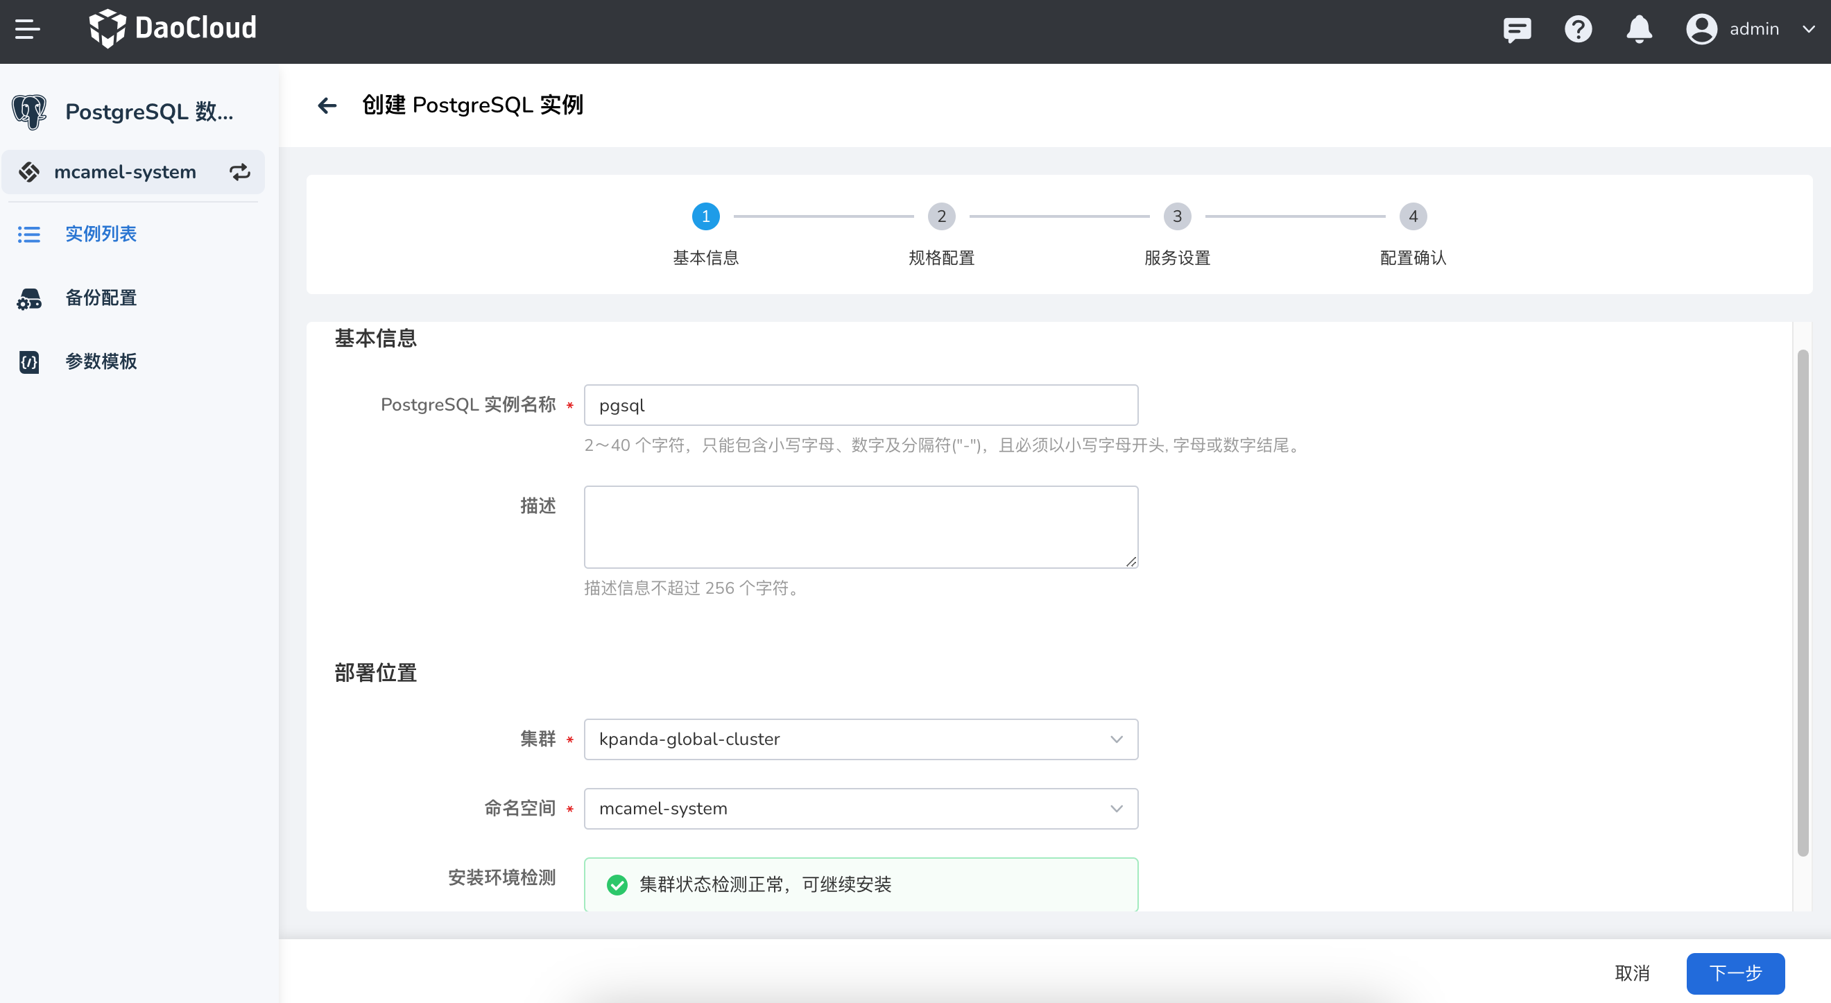This screenshot has width=1831, height=1003.
Task: Open the 备份配置 sidebar menu item
Action: point(101,298)
